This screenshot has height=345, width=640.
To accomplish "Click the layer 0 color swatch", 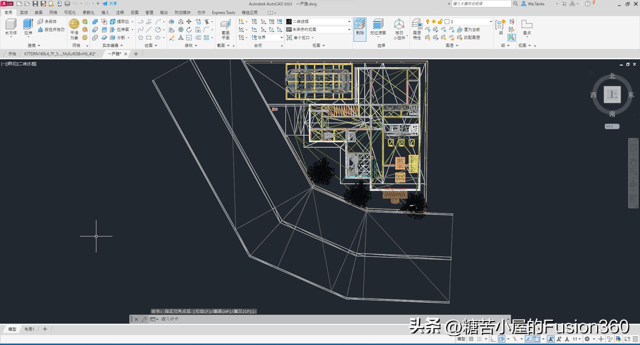I will pyautogui.click(x=447, y=22).
